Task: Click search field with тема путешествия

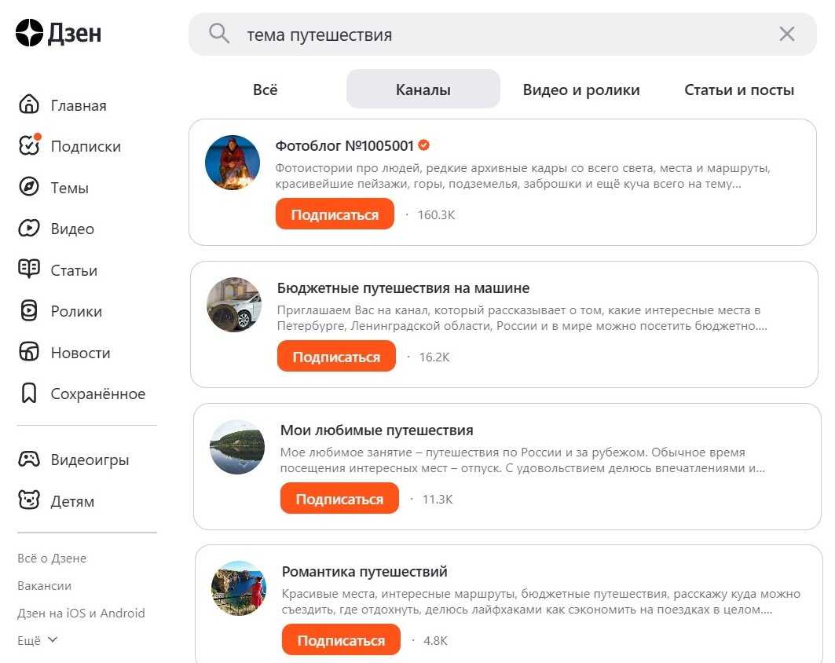Action: (502, 35)
